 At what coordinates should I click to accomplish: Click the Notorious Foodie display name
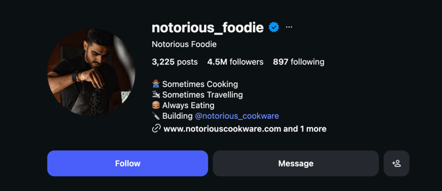[x=184, y=44]
